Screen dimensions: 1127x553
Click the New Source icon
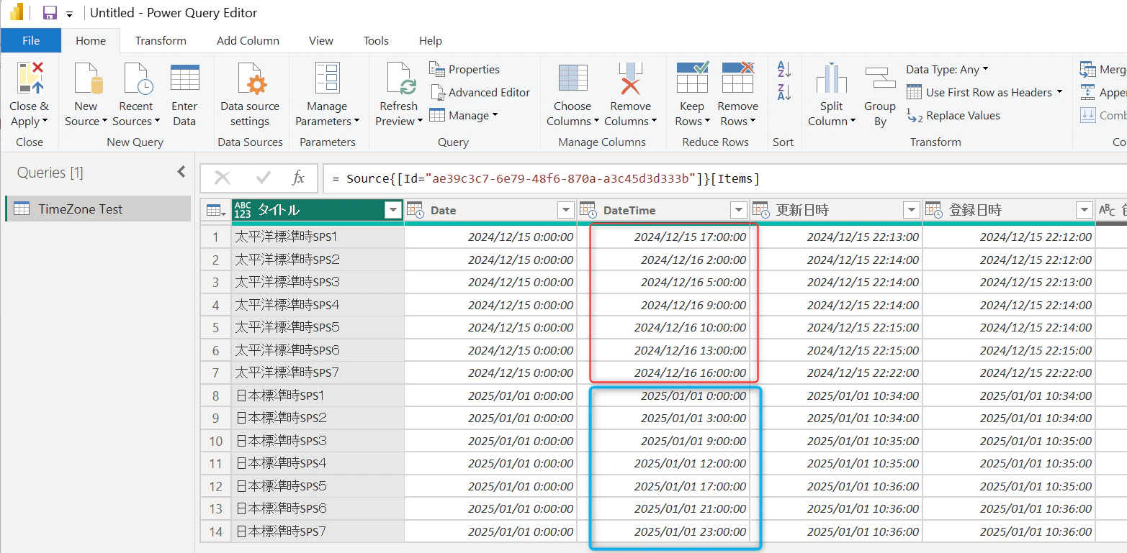coord(87,78)
